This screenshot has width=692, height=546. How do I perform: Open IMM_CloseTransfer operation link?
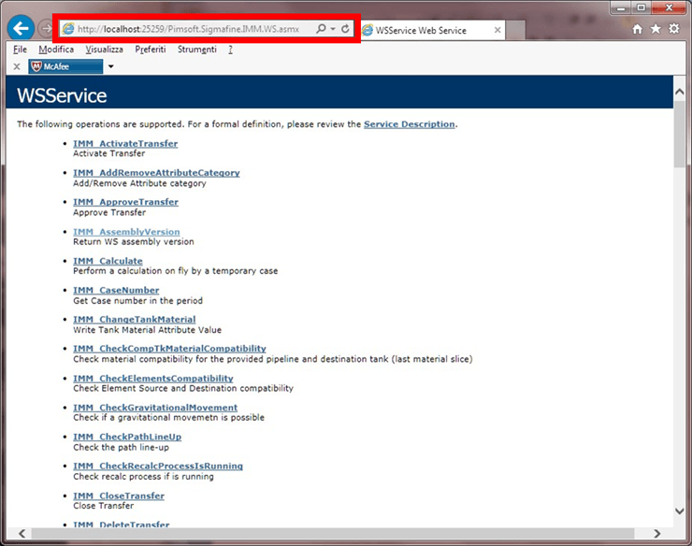pyautogui.click(x=119, y=496)
